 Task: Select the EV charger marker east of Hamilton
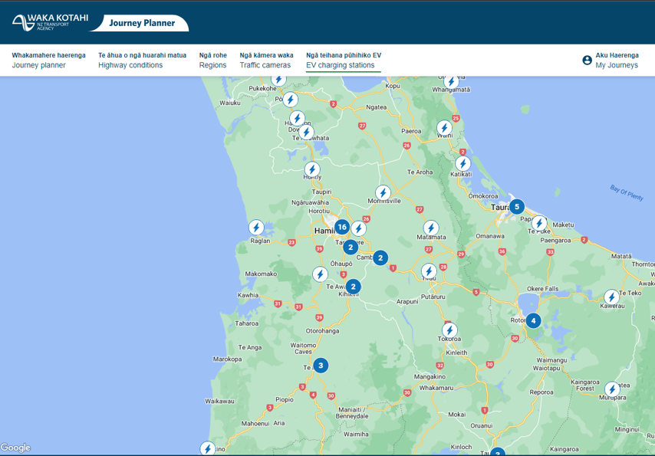(x=358, y=228)
